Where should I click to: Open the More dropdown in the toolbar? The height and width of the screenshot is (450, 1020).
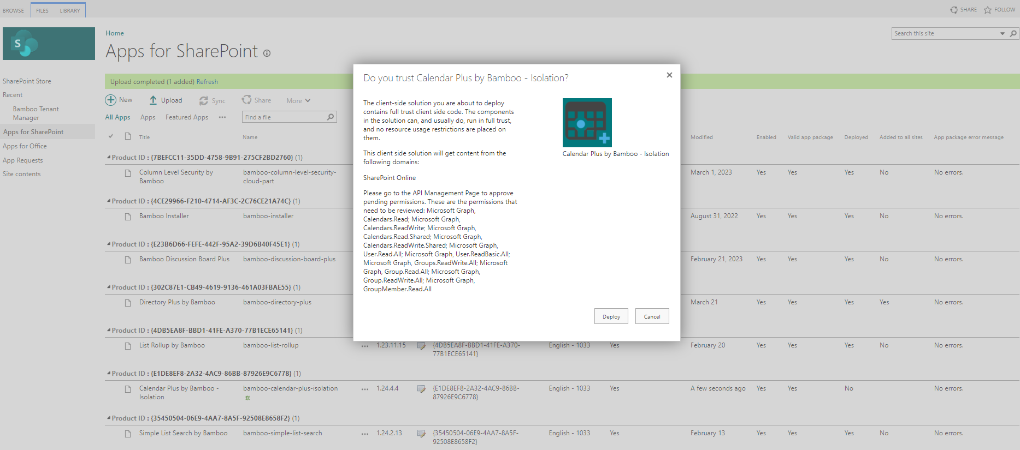click(x=298, y=100)
